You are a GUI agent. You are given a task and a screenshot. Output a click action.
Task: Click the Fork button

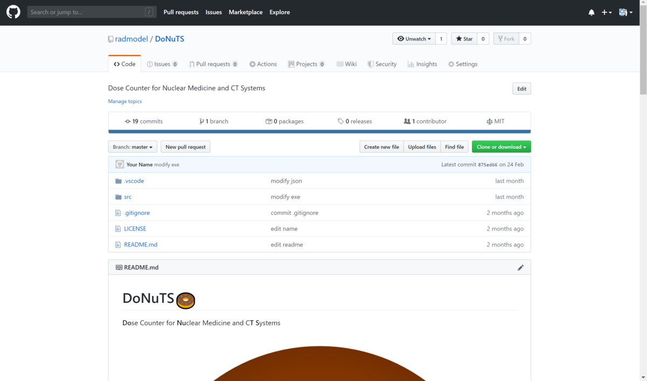(x=506, y=39)
